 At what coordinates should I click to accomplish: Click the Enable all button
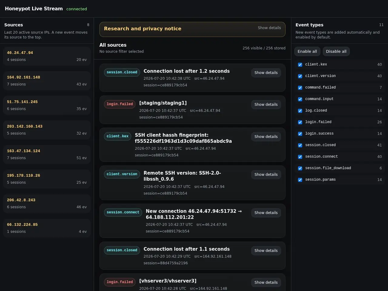point(307,52)
